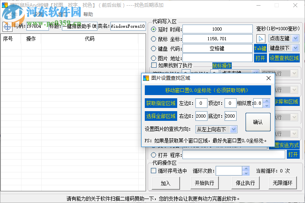The width and height of the screenshot is (305, 203).
Task: Open the 设置 menu
Action: [38, 14]
